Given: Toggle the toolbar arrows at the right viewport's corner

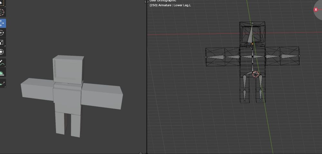Looking at the screenshot, I should [147, 2].
